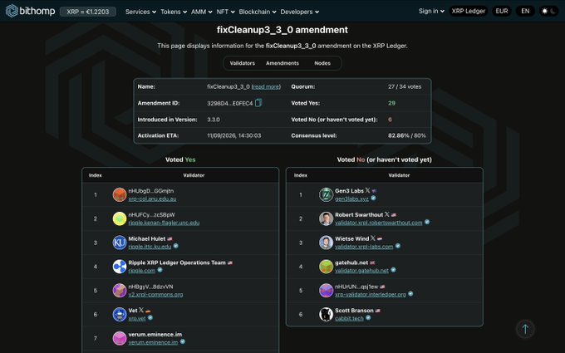Click the avatar of validator nHUbgD...GGmjtn
This screenshot has width=565, height=353.
coord(120,194)
